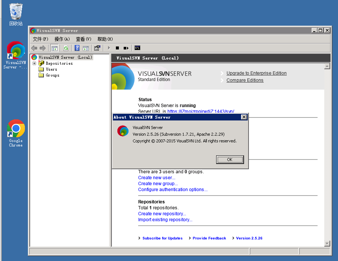
Task: Click the VisualSVN Server (Local) tree icon
Action: tap(34, 57)
